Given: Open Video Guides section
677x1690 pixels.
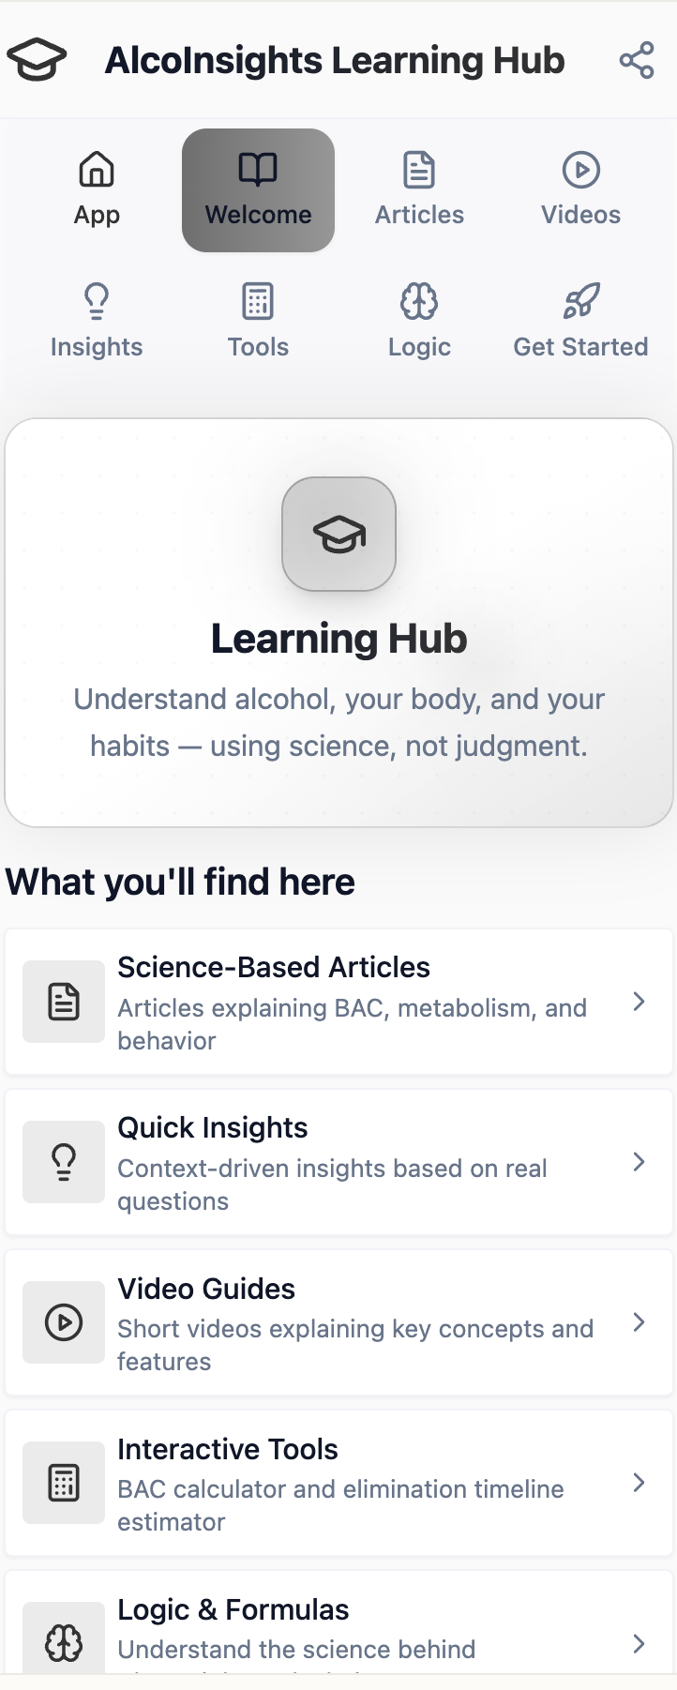Looking at the screenshot, I should (x=338, y=1322).
